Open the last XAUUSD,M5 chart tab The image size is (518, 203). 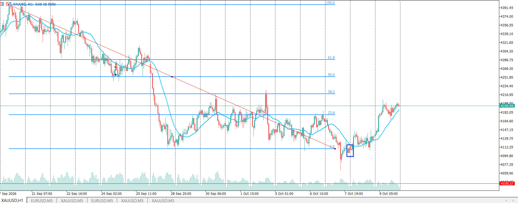click(163, 201)
